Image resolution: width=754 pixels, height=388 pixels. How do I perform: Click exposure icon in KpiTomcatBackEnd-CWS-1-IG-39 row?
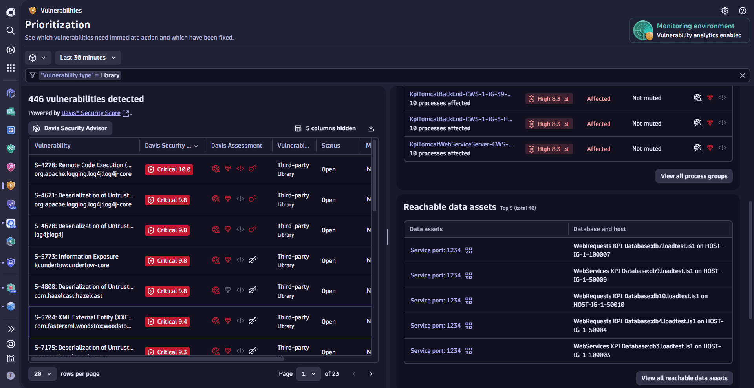(x=697, y=98)
